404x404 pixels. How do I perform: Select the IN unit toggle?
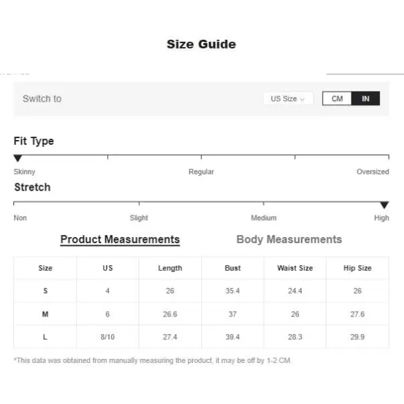pyautogui.click(x=366, y=98)
